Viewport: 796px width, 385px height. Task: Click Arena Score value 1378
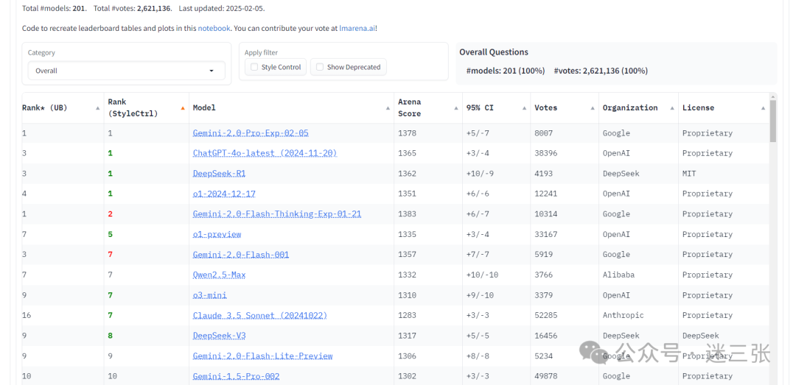pyautogui.click(x=407, y=133)
